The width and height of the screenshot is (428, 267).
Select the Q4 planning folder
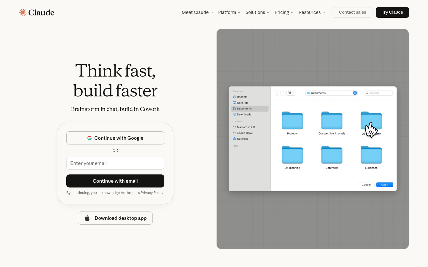292,158
